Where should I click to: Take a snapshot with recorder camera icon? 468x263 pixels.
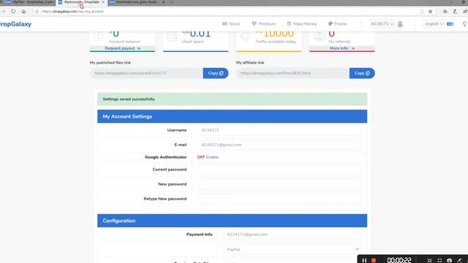pos(449,260)
